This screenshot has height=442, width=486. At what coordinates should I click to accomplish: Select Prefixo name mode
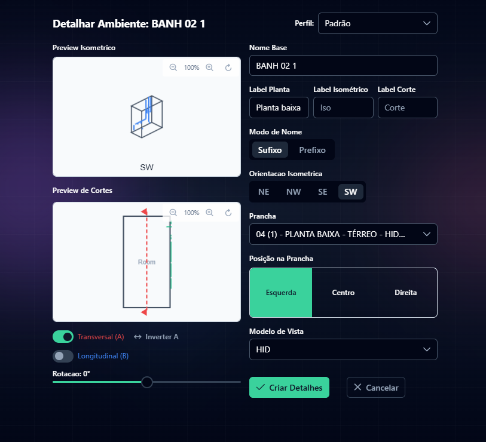[312, 150]
